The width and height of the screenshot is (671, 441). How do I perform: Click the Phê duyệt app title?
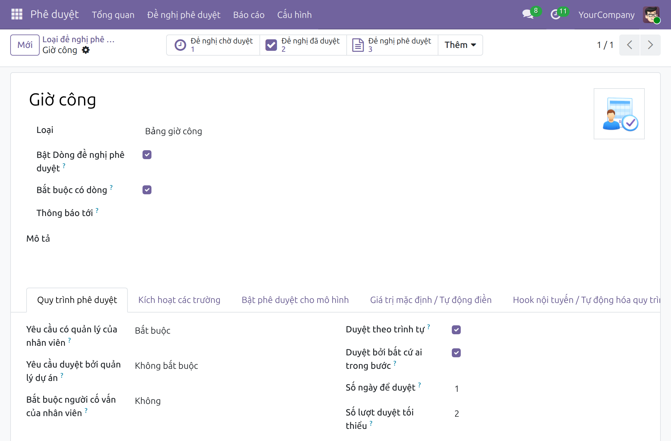coord(55,14)
